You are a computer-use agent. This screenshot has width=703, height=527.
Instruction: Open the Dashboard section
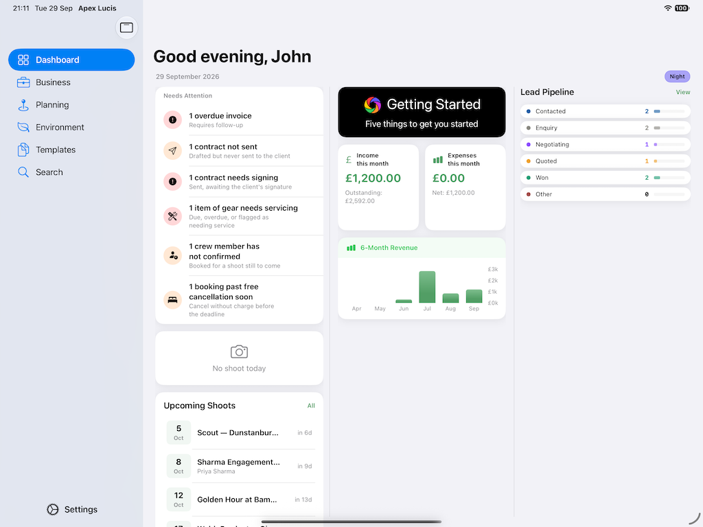[71, 60]
